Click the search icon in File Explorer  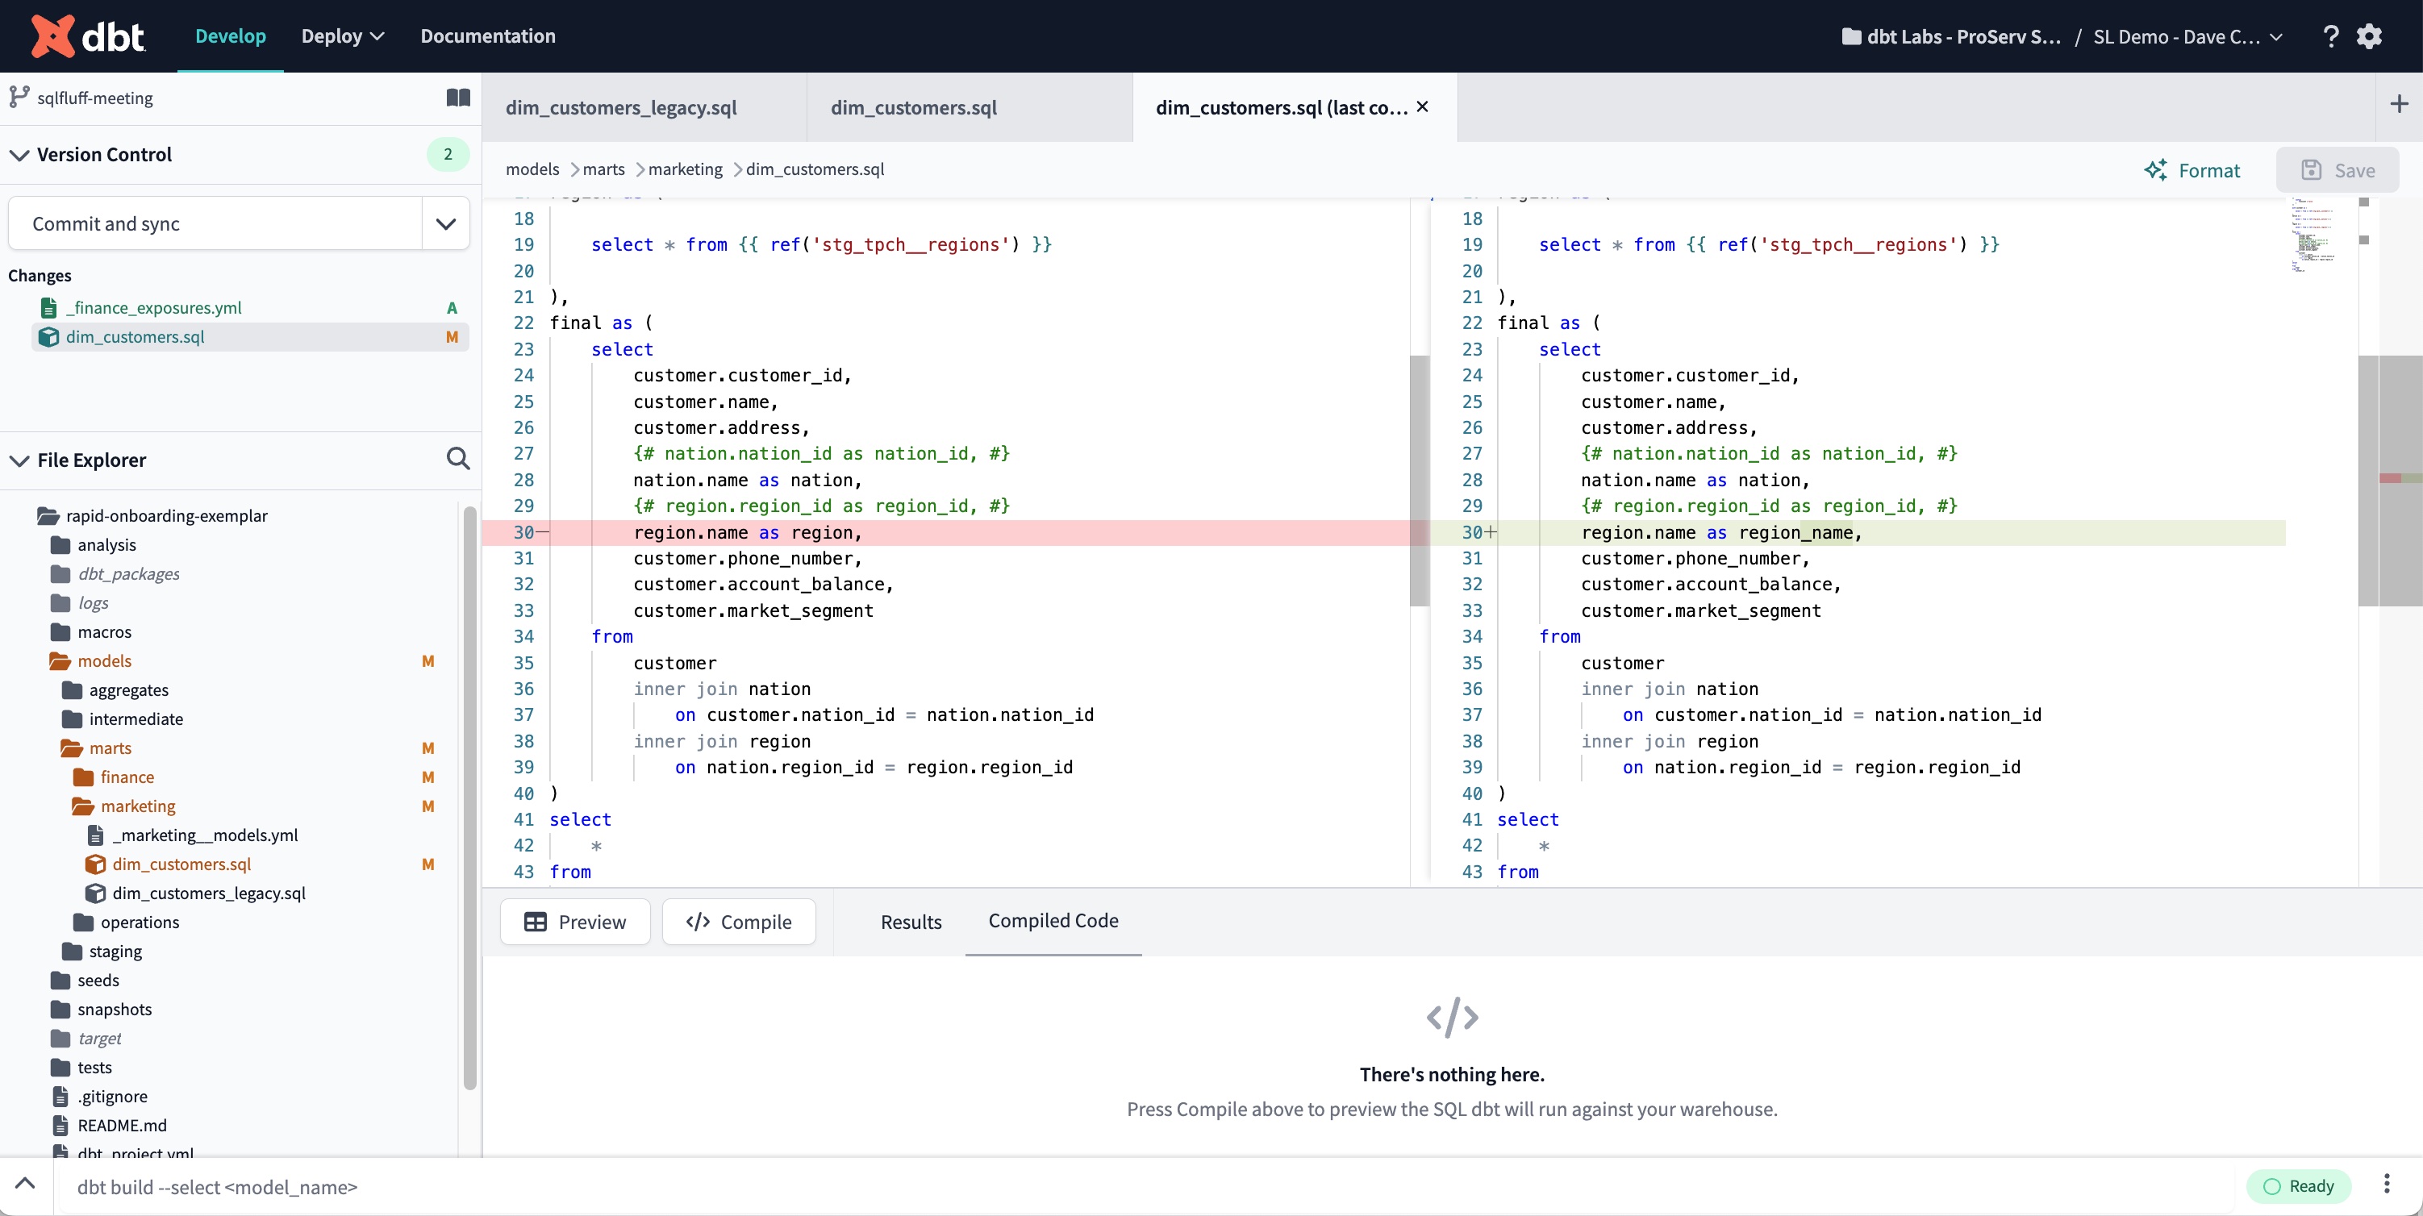point(458,459)
